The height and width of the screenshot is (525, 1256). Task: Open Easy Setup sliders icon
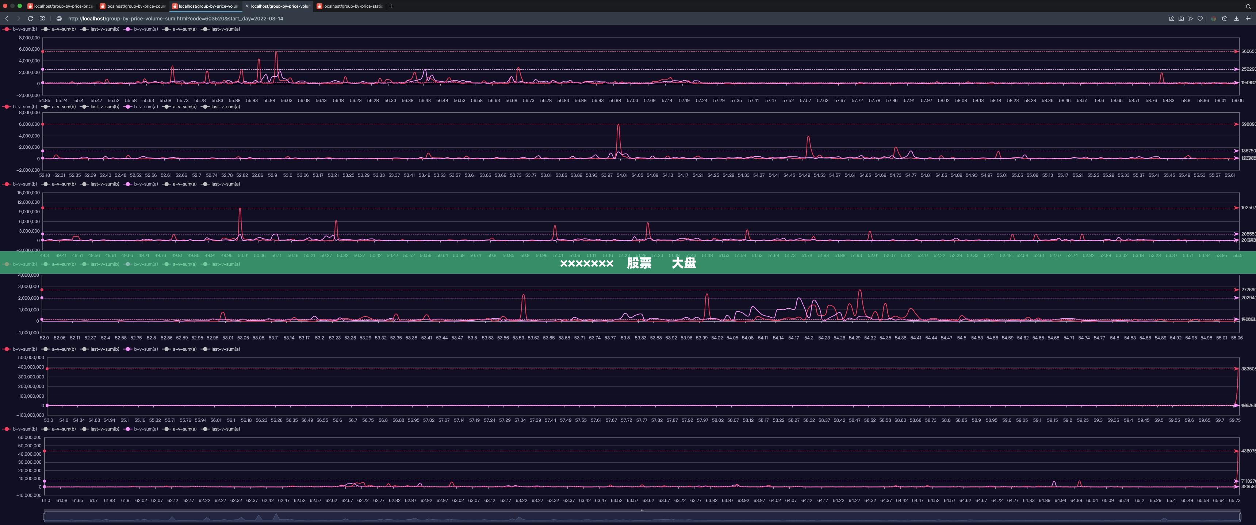point(1248,19)
